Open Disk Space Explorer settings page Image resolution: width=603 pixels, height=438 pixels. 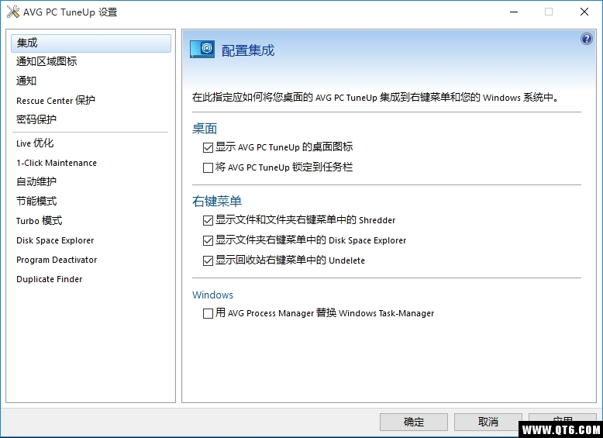[55, 240]
